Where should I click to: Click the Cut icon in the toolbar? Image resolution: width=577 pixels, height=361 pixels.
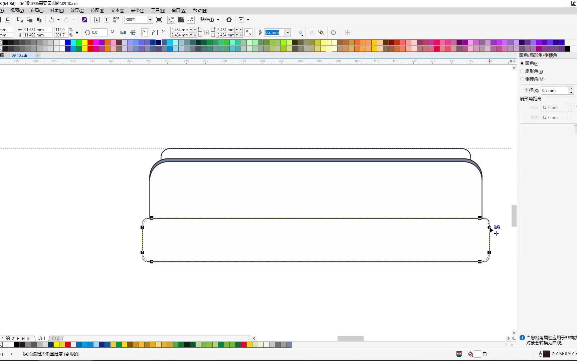point(20,20)
